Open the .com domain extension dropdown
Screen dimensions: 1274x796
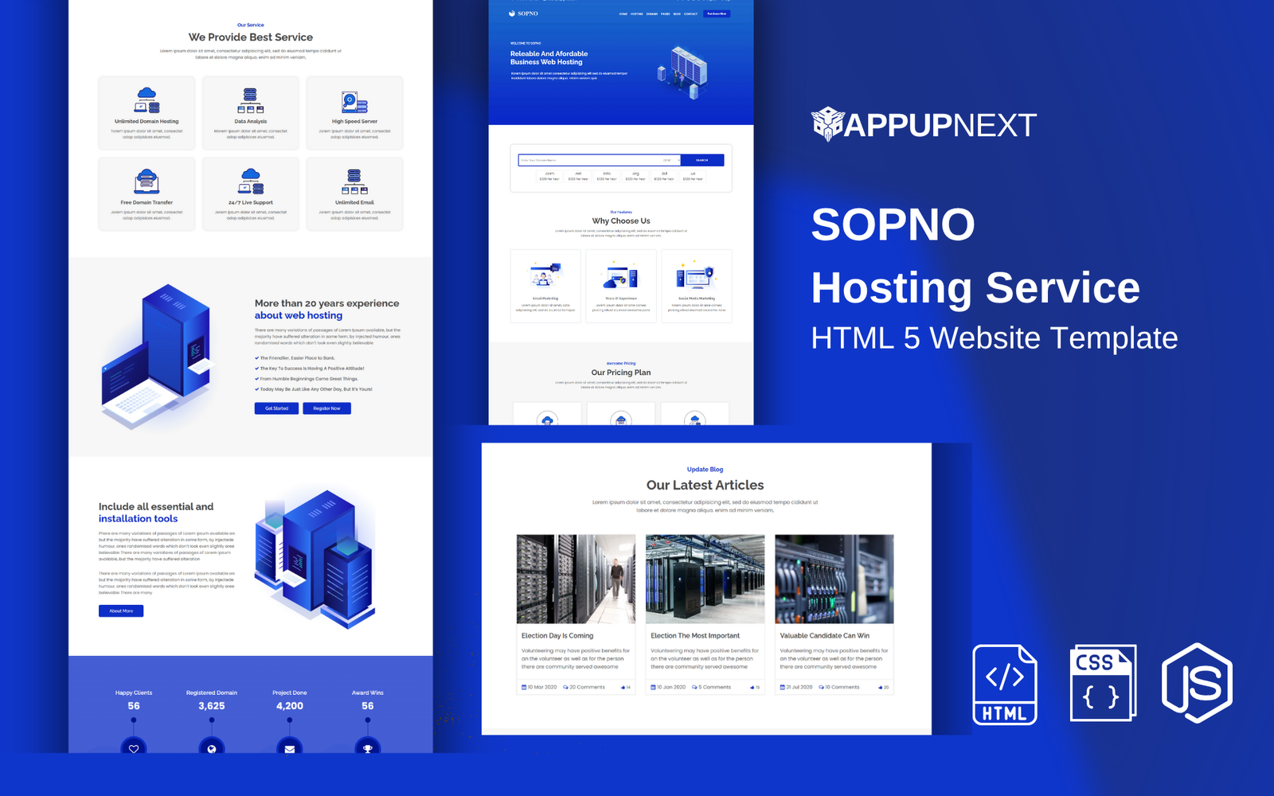669,160
